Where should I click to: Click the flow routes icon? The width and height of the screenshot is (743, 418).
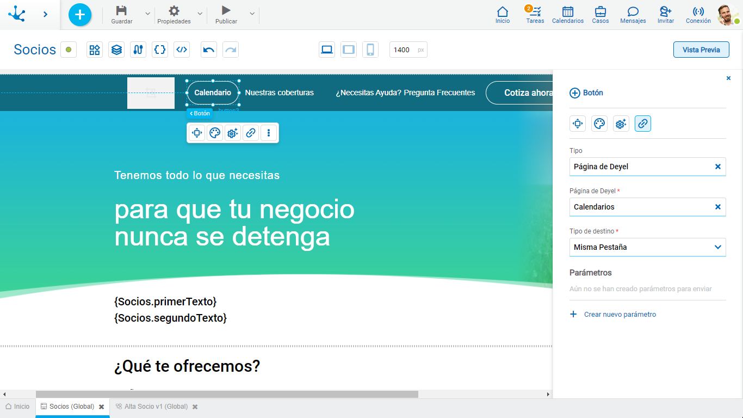coord(138,50)
